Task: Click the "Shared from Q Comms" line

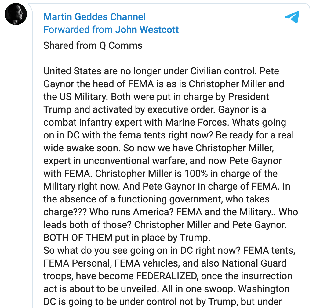Action: click(x=93, y=45)
